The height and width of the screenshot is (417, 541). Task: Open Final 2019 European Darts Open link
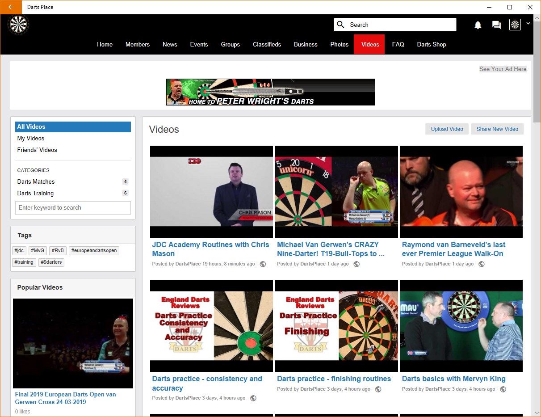(65, 398)
